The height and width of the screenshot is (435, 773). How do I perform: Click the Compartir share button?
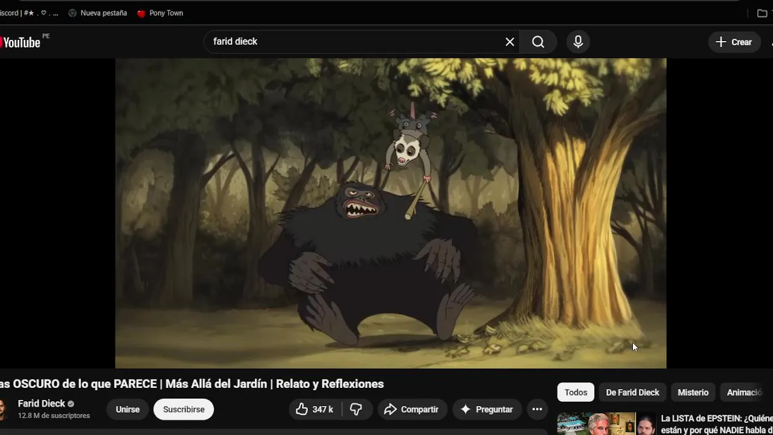point(412,409)
